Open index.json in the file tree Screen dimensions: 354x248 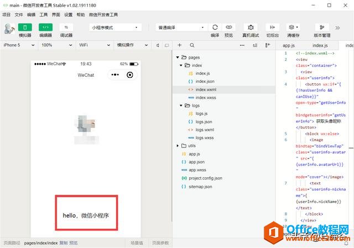(x=205, y=81)
